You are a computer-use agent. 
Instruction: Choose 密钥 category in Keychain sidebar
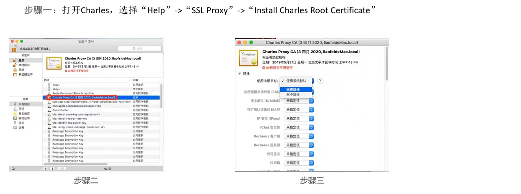[x=26, y=123]
